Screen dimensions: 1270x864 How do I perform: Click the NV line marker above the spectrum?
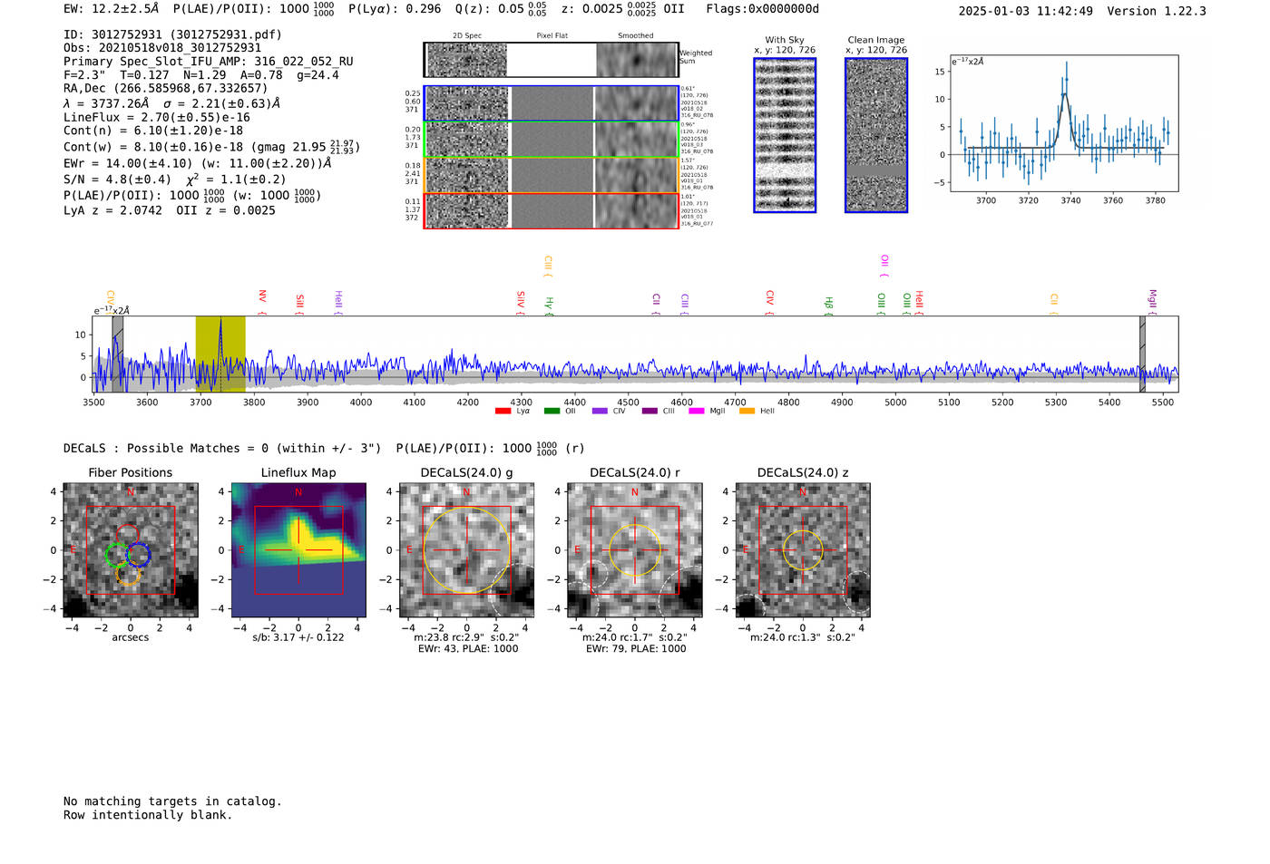click(x=262, y=300)
